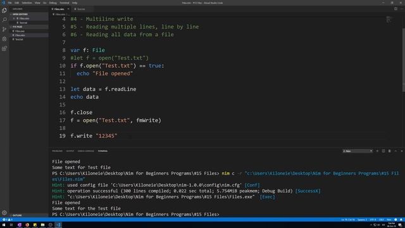
Task: Kill the terminal with the trash icon
Action: (390, 151)
